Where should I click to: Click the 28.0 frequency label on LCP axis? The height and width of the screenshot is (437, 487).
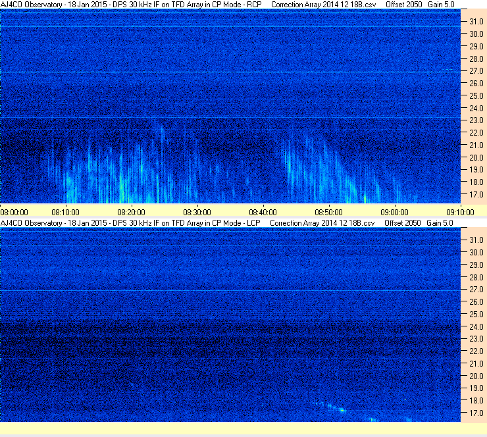coord(476,277)
